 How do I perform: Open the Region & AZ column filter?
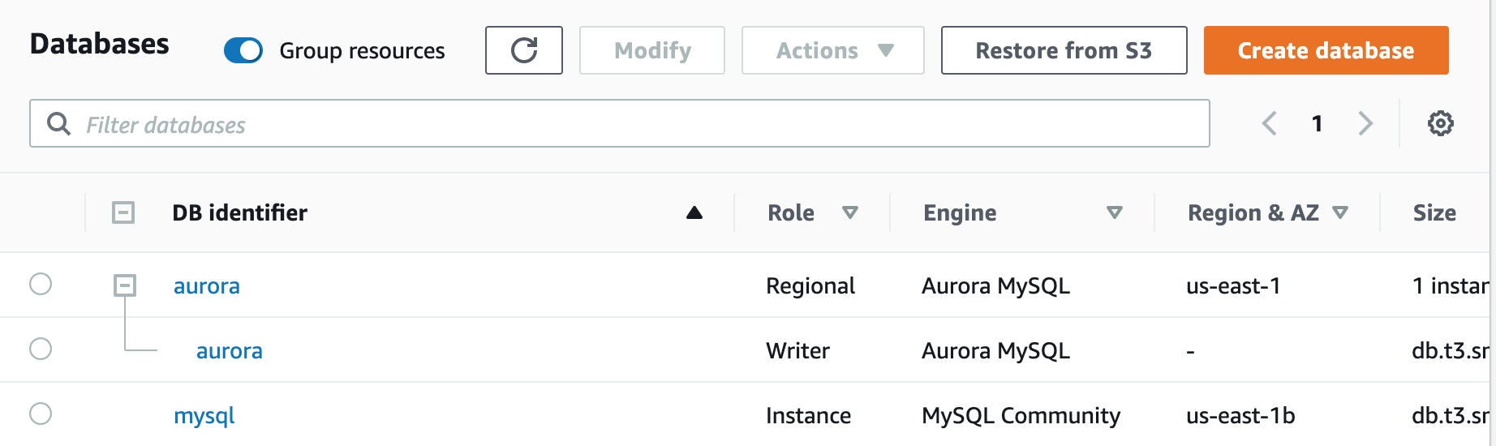1339,213
